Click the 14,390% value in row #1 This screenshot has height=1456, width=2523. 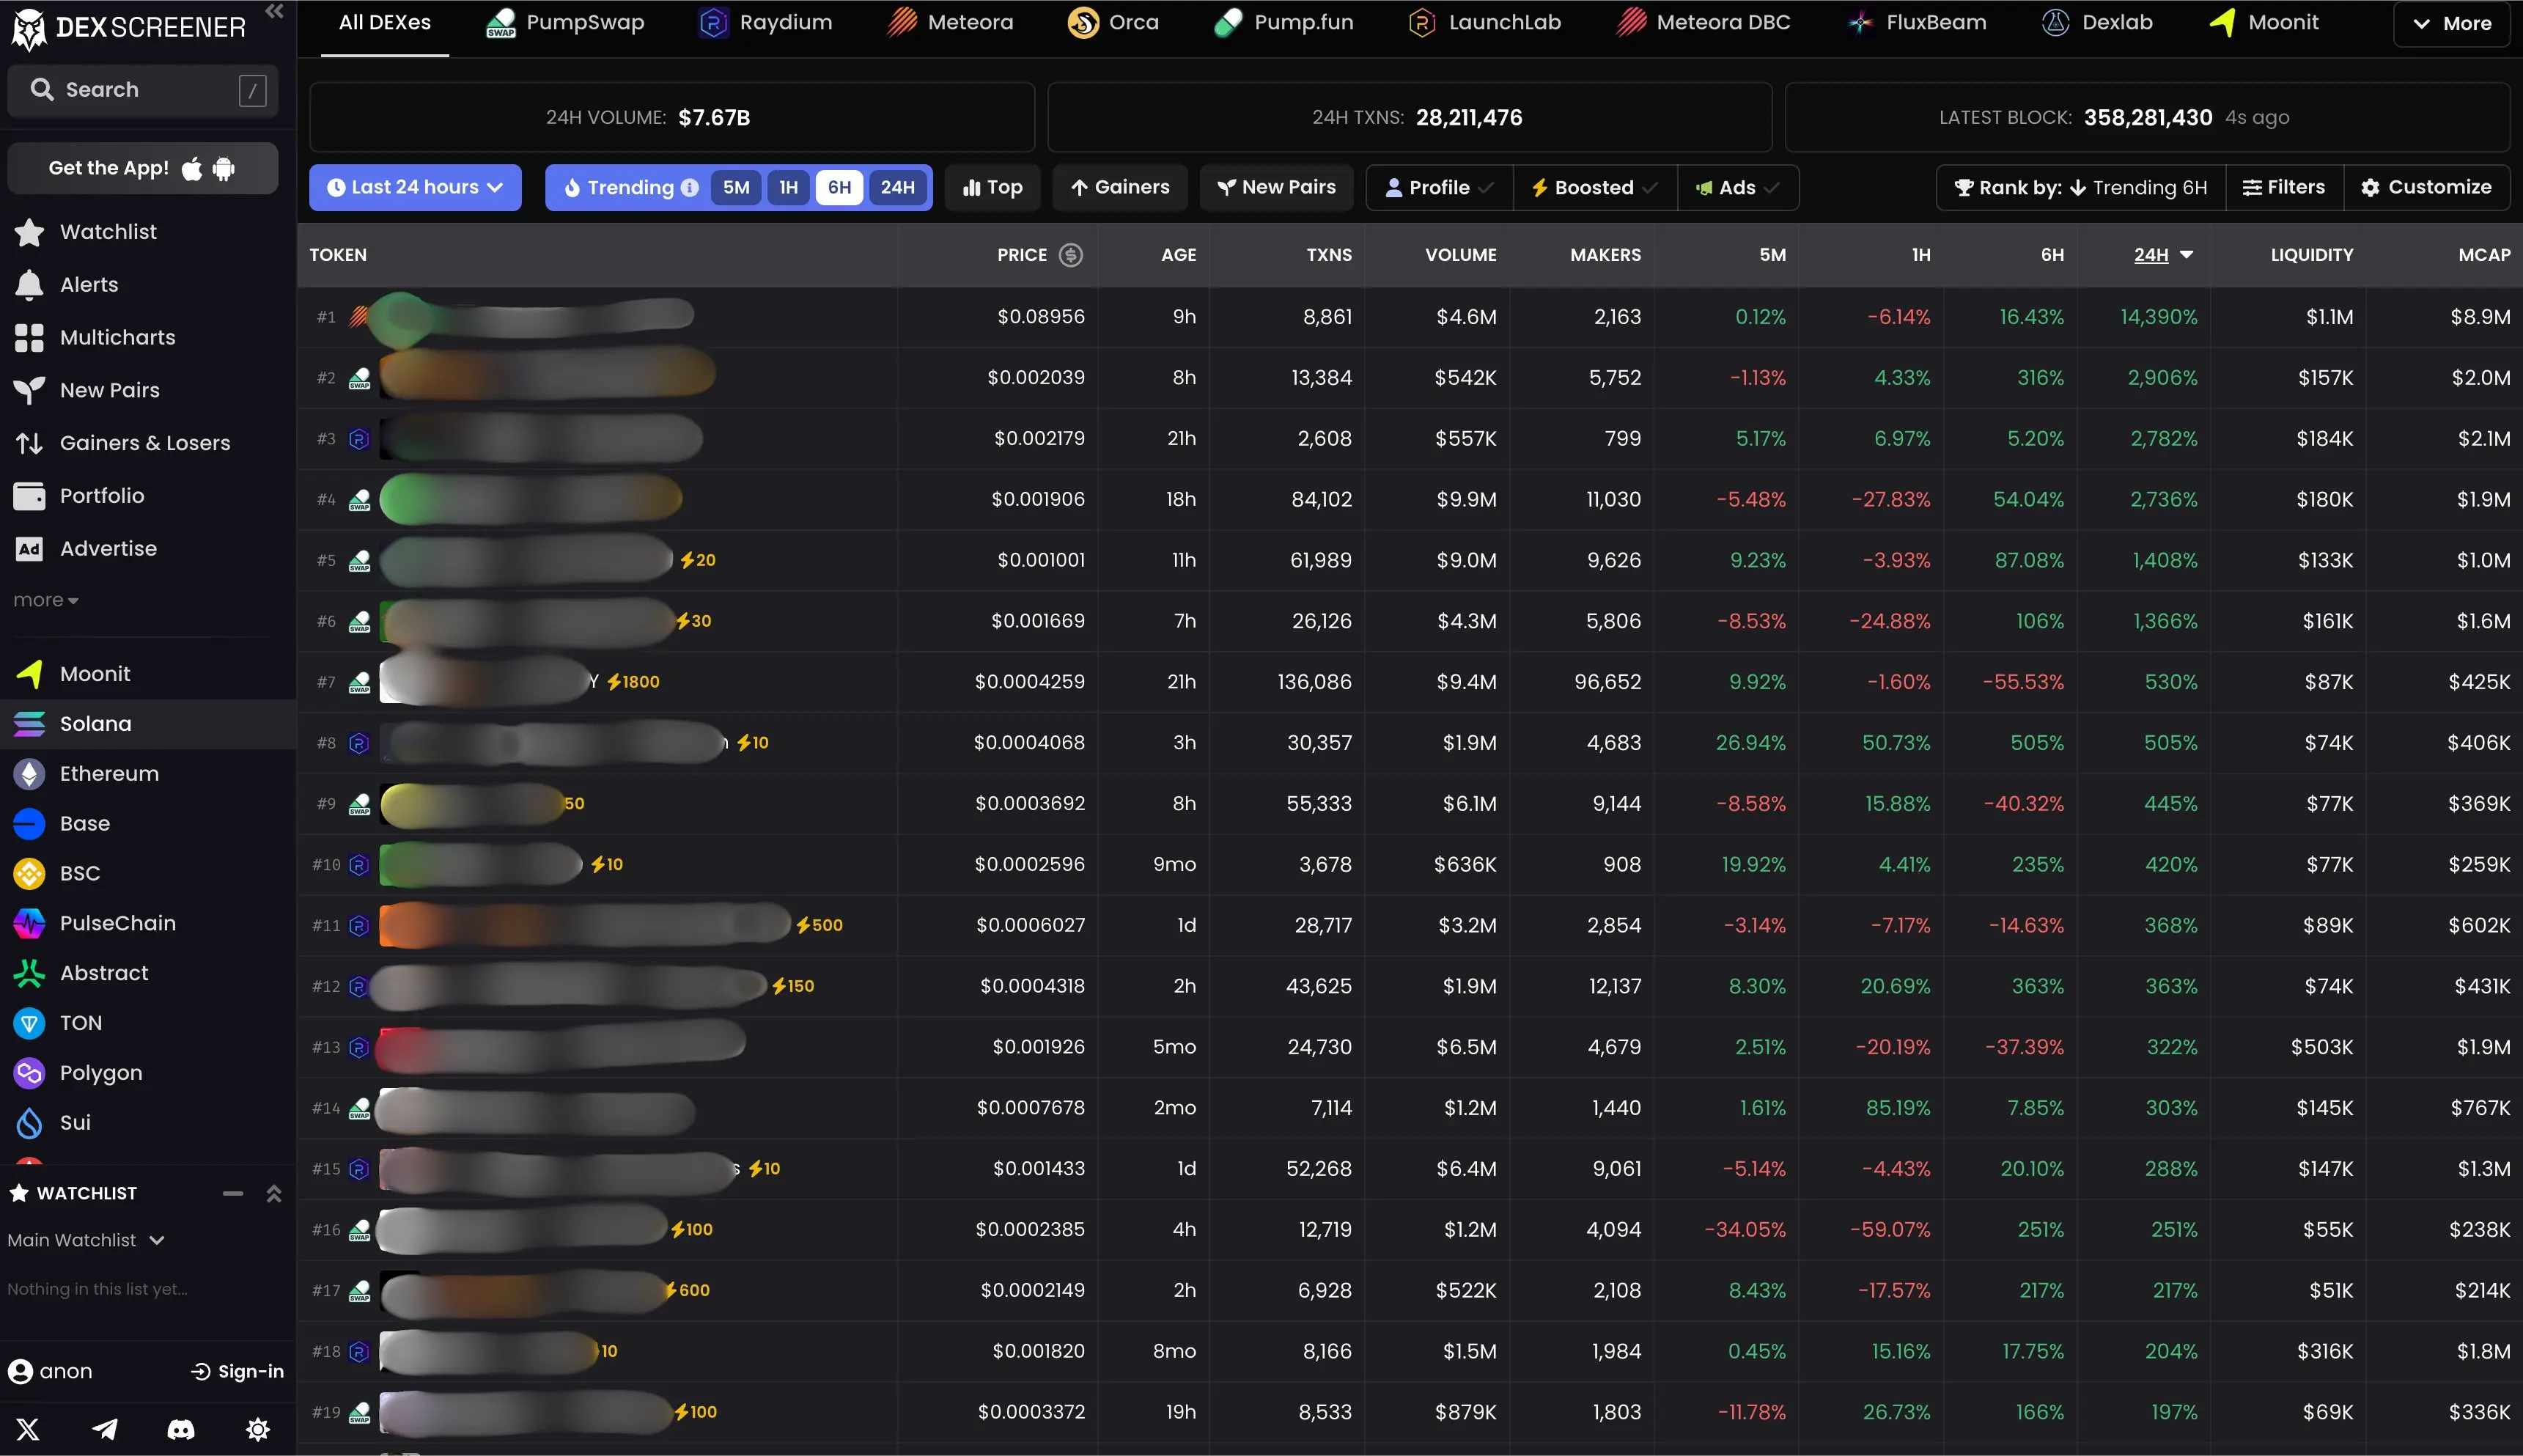click(x=2159, y=317)
